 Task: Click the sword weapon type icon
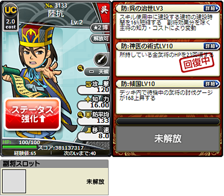click(101, 59)
